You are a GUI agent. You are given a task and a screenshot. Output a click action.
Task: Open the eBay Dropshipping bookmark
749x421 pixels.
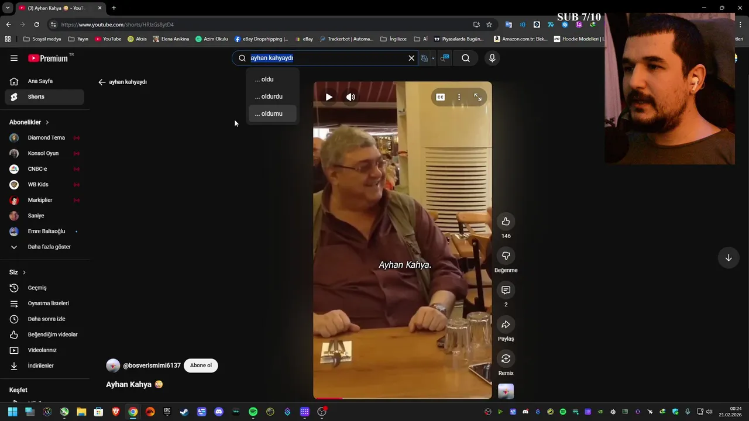261,39
